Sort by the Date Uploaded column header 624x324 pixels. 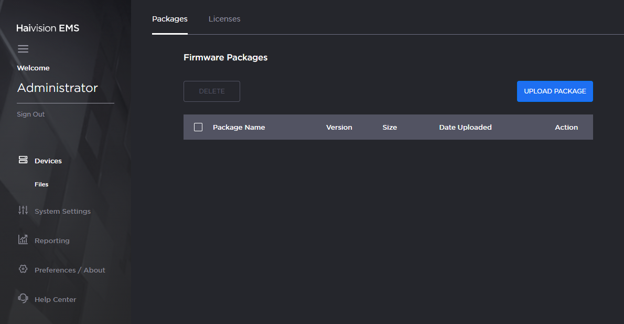pos(465,127)
